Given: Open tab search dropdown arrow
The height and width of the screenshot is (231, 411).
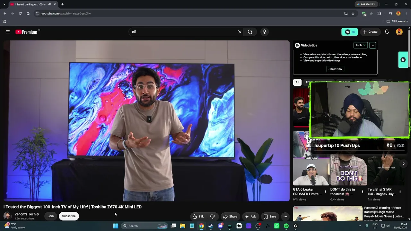Looking at the screenshot, I should (x=4, y=4).
